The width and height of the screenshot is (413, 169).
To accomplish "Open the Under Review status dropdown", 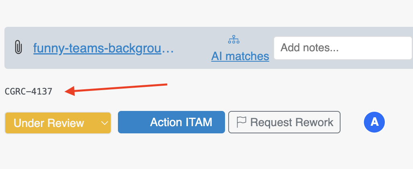I will 58,123.
